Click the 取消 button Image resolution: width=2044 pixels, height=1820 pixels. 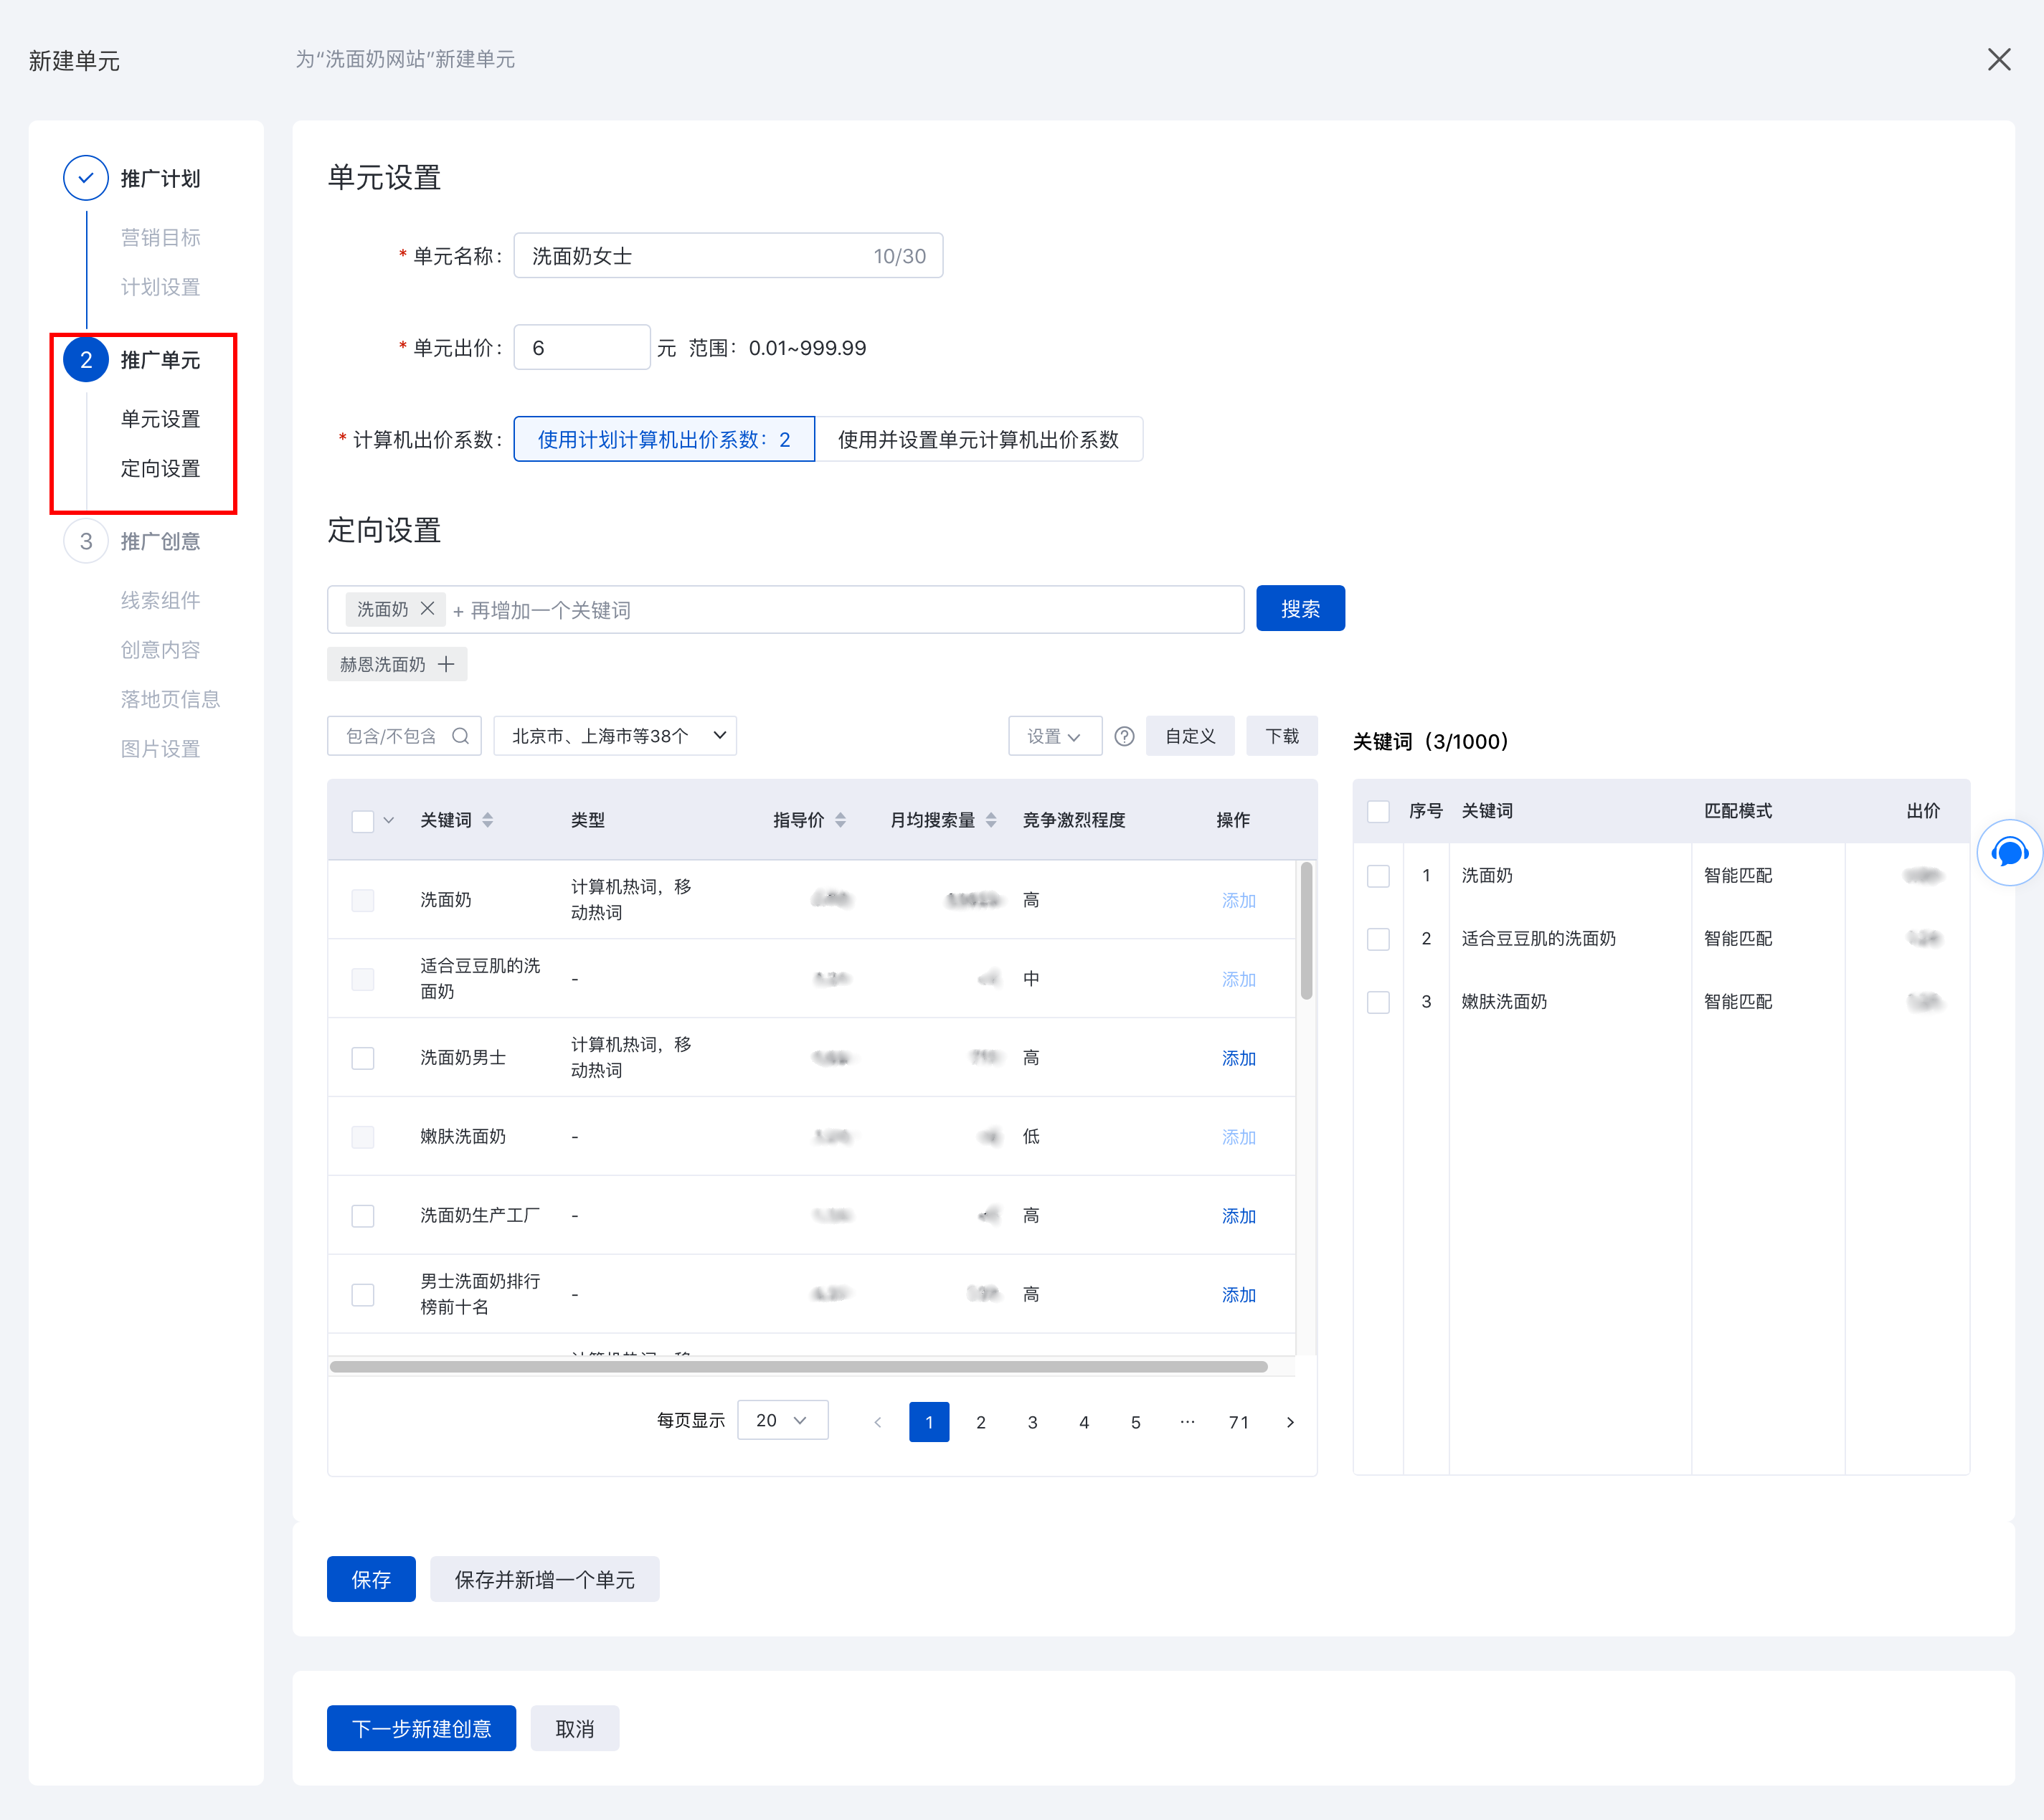pos(575,1728)
